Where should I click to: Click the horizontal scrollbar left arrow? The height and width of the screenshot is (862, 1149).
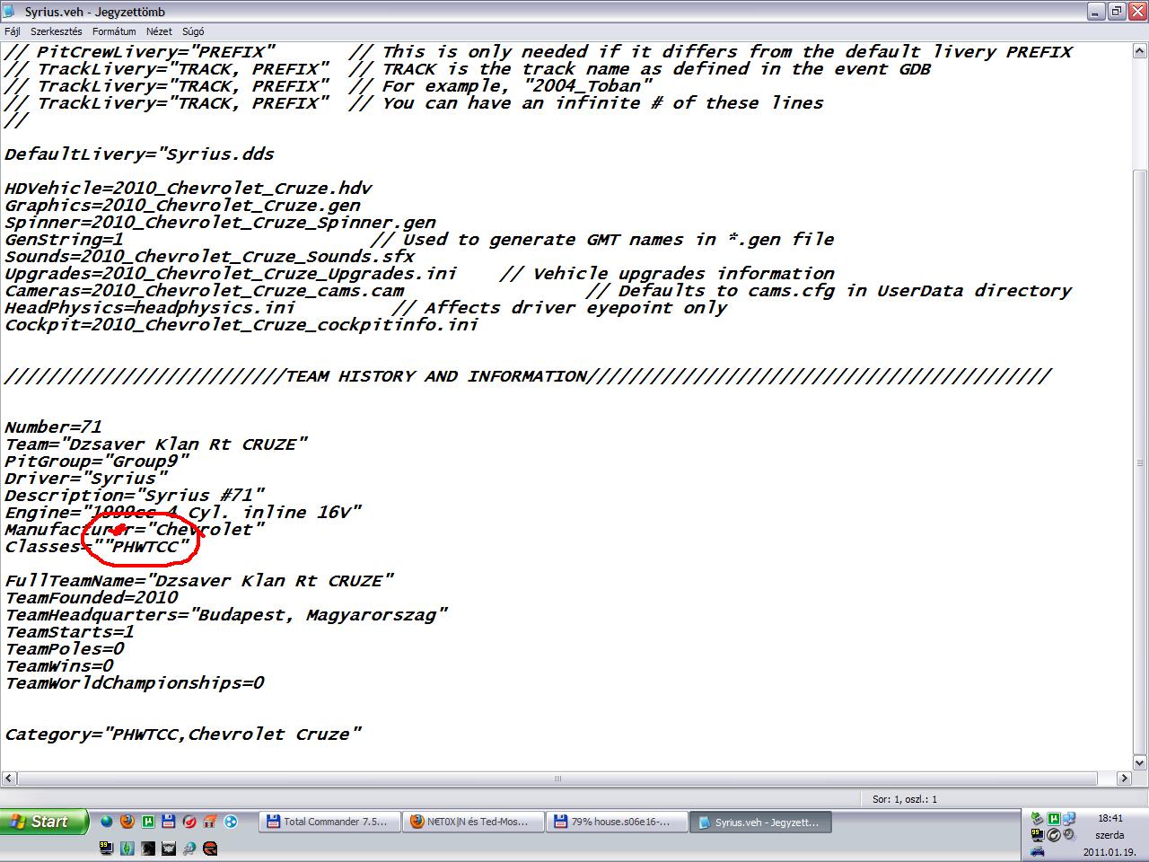(9, 778)
